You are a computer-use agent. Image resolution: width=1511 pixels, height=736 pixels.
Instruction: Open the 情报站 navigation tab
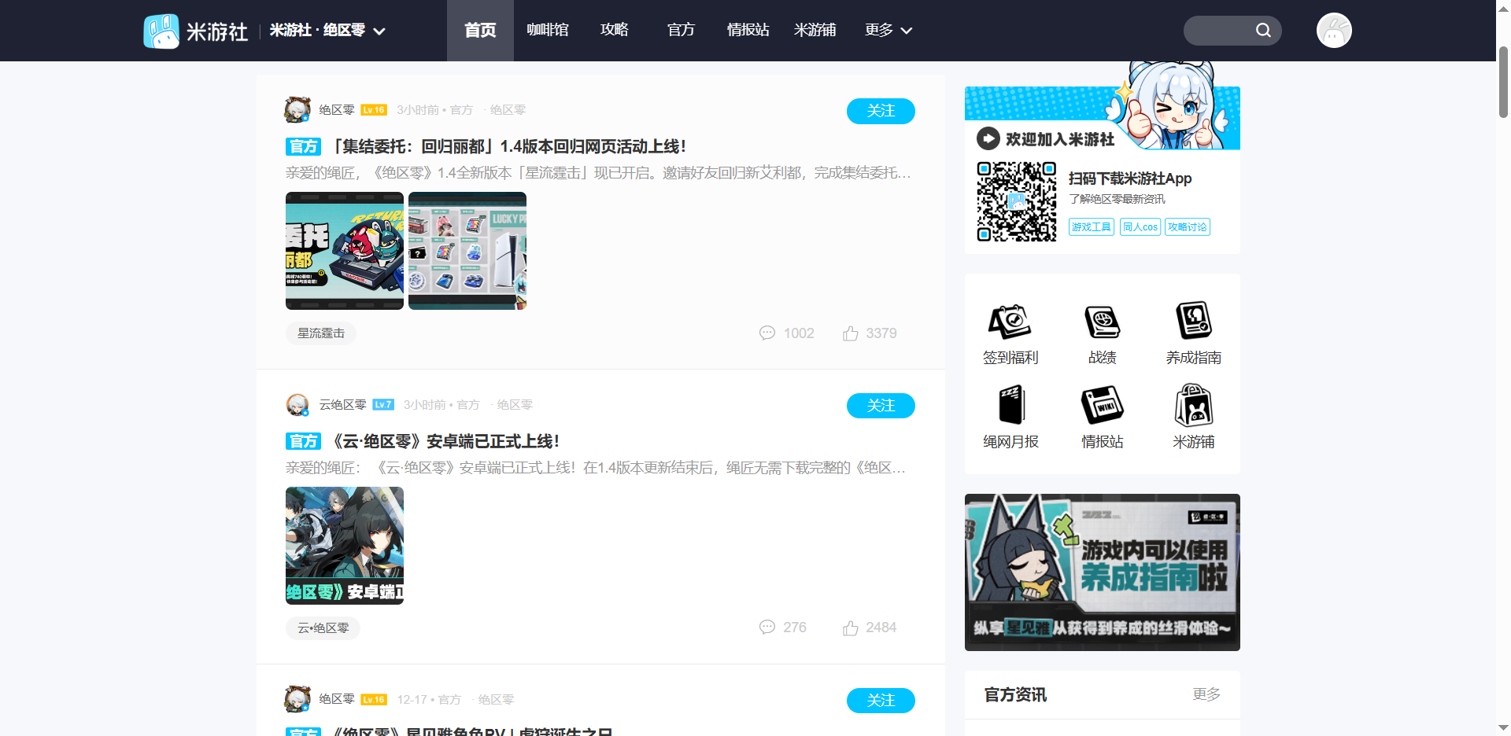(x=748, y=31)
